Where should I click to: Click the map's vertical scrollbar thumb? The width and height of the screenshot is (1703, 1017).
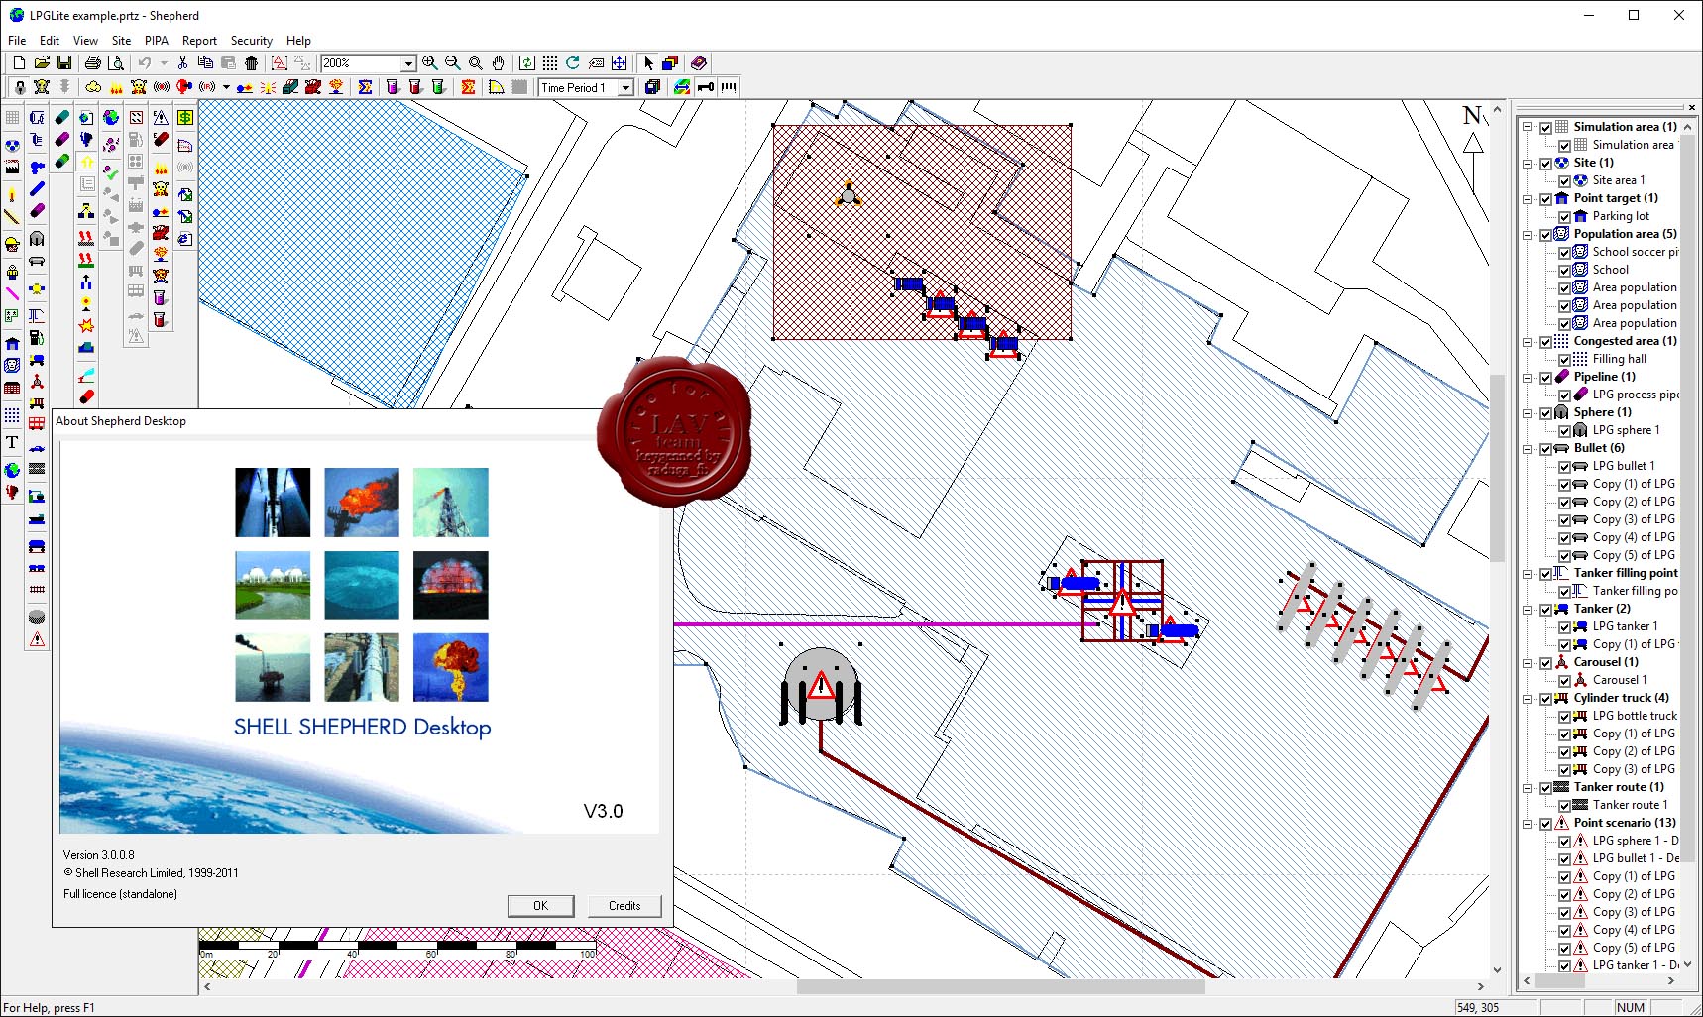click(1497, 468)
